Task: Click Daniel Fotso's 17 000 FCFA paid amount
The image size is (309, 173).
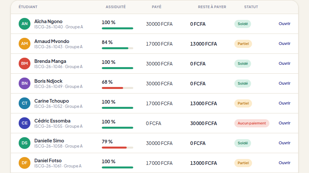Action: (159, 163)
